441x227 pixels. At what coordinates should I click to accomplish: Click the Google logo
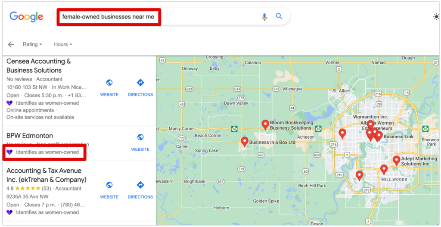click(26, 17)
